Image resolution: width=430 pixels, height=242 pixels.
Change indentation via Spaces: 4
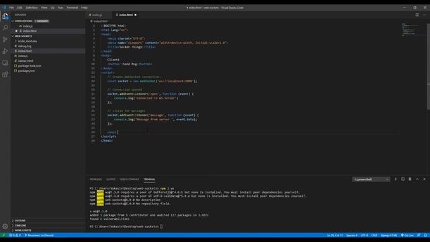[351, 235]
